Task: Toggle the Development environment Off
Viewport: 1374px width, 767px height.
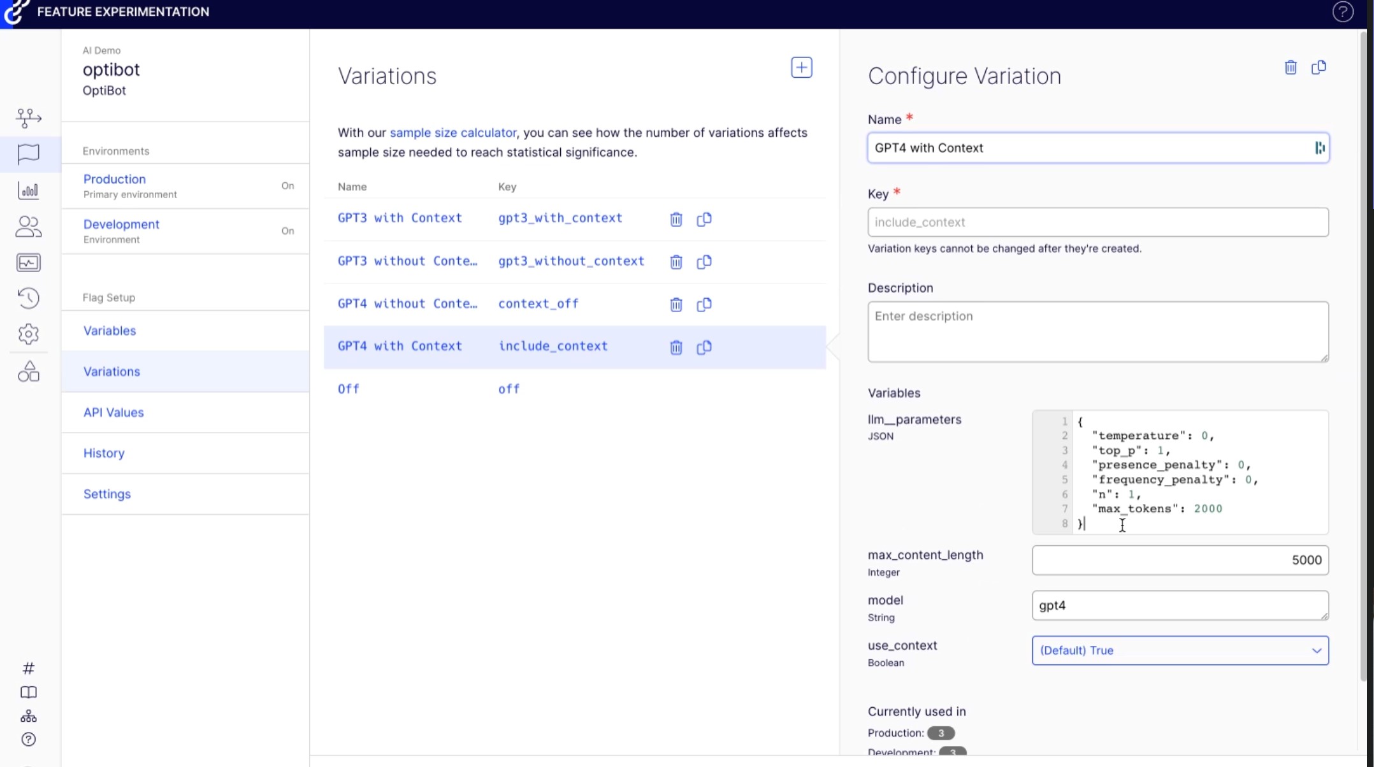Action: pyautogui.click(x=287, y=231)
